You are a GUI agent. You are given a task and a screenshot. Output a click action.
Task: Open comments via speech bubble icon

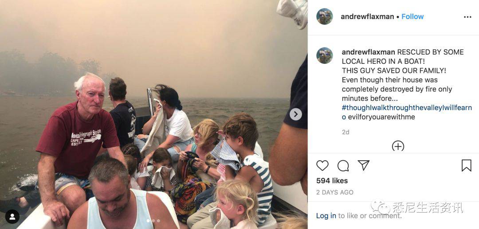tap(343, 166)
